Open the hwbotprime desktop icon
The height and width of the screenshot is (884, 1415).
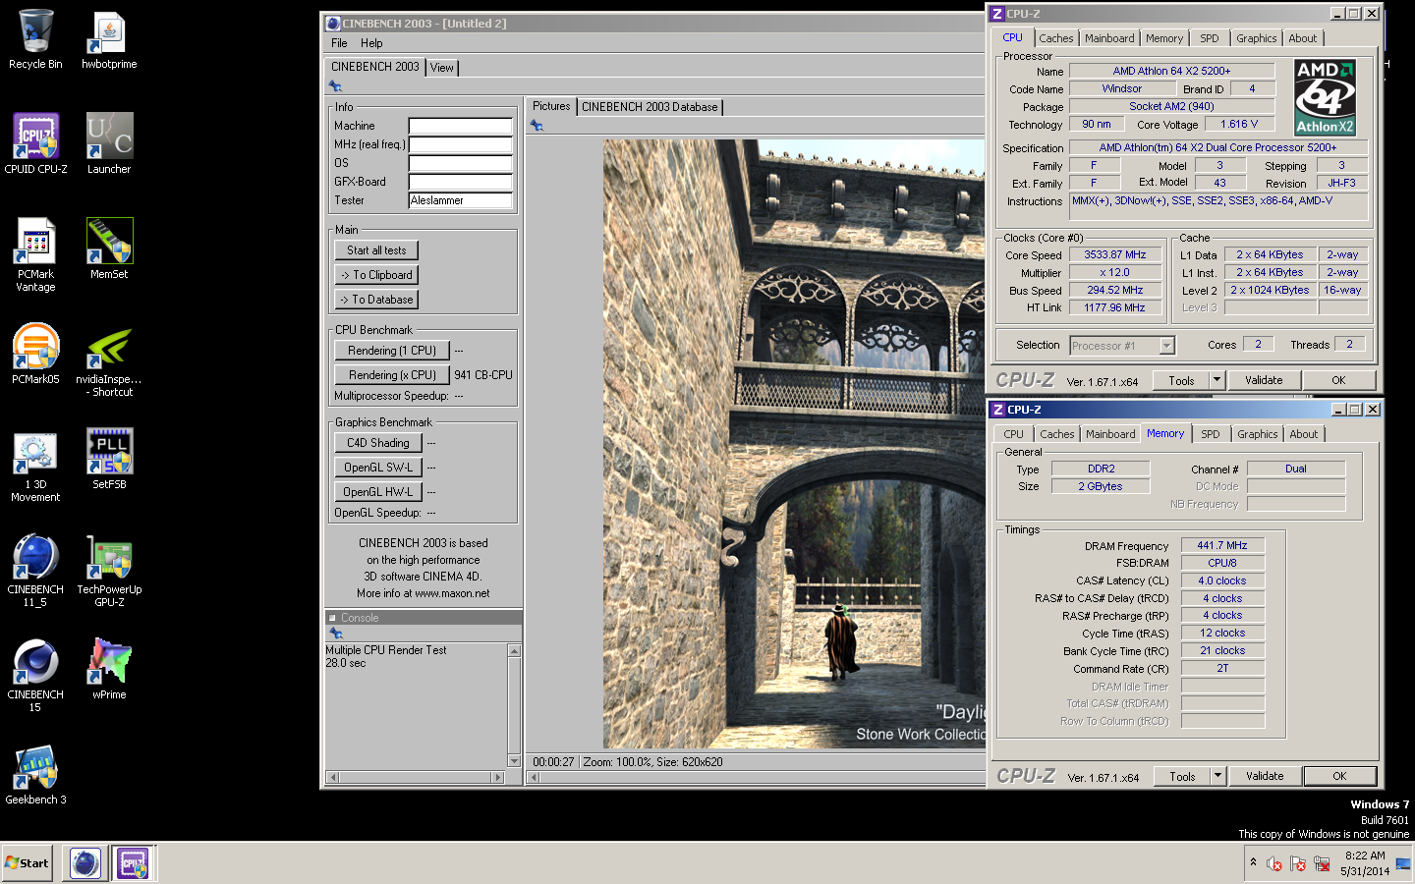109,40
